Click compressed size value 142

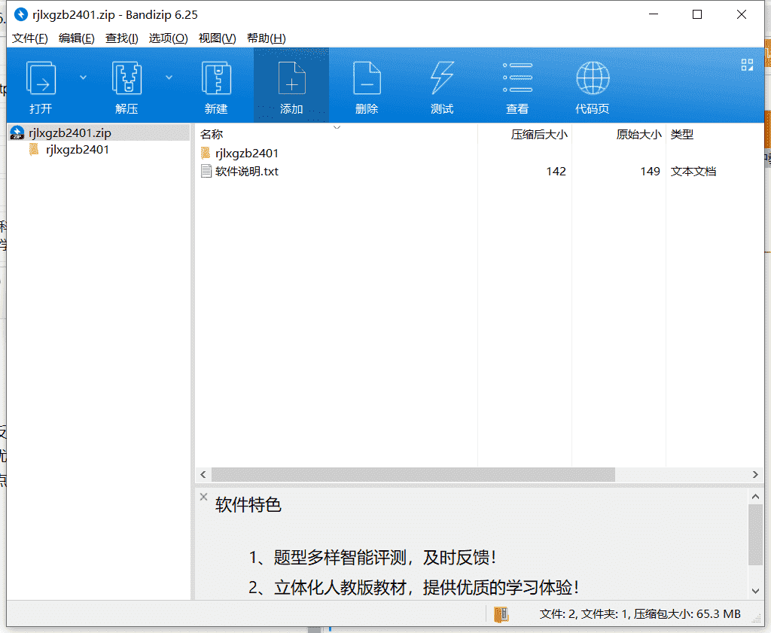[x=556, y=171]
